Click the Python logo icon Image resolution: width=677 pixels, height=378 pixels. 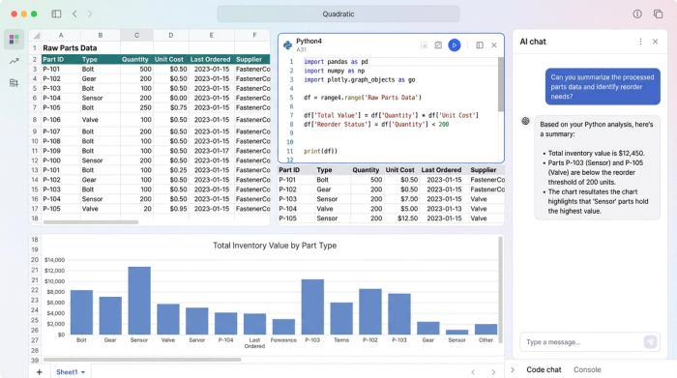point(287,44)
